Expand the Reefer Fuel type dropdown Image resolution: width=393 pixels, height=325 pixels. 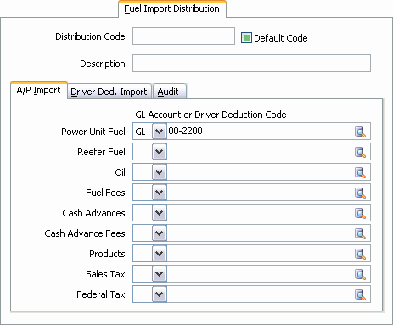tap(159, 152)
